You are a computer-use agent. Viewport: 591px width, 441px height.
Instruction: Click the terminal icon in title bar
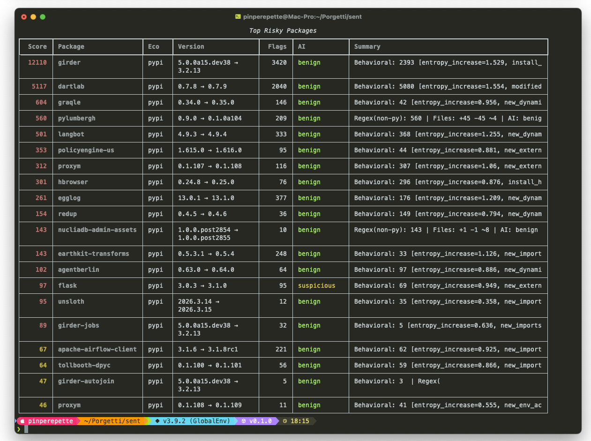[238, 17]
